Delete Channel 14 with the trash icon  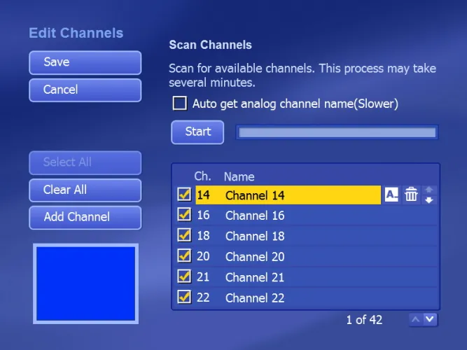[x=412, y=195]
